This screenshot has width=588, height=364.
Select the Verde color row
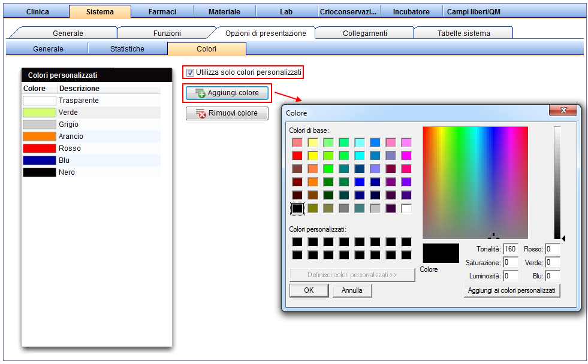point(92,113)
